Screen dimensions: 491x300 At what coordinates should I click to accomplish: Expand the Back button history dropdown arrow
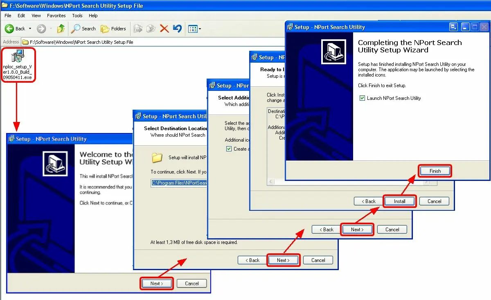(30, 29)
